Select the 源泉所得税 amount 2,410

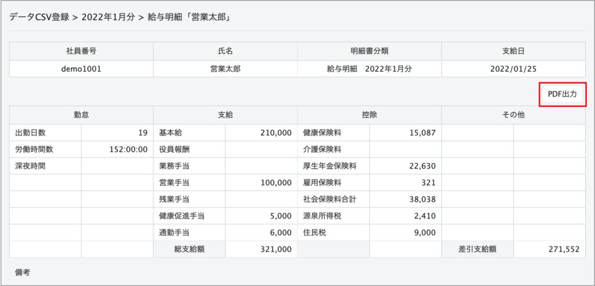425,216
